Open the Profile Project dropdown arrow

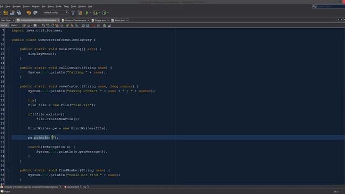(x=108, y=13)
